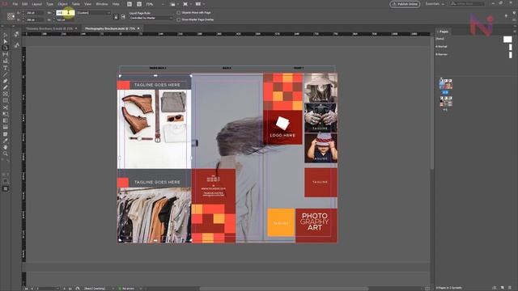Switch to the Photography Brochure document tab
Viewport: 518px width, 291px height.
click(x=110, y=28)
